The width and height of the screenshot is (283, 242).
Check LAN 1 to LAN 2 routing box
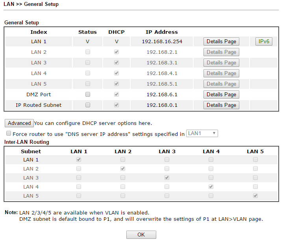click(123, 159)
